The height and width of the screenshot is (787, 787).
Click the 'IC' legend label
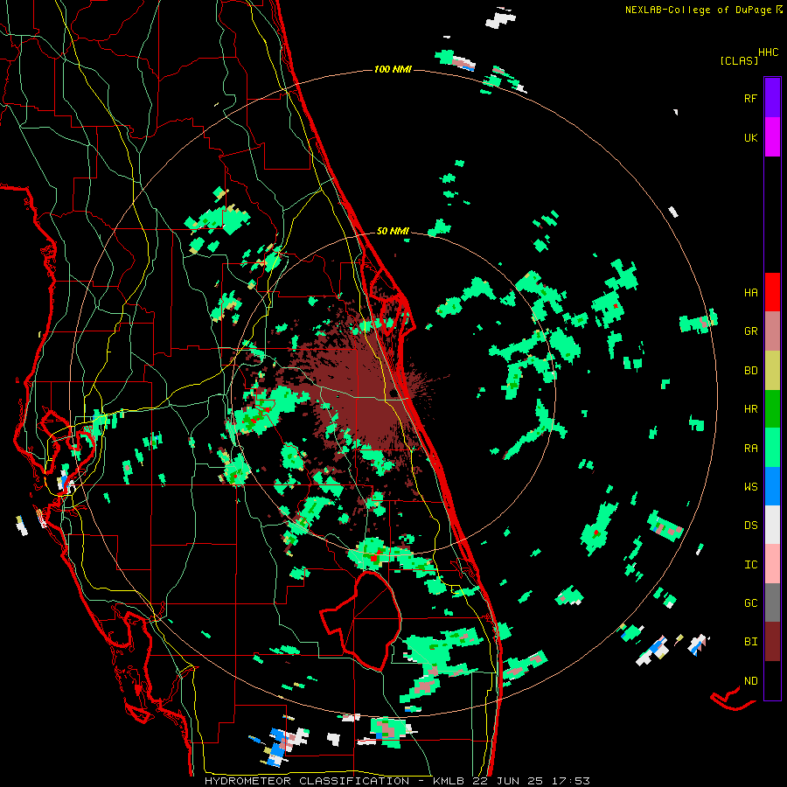(750, 565)
